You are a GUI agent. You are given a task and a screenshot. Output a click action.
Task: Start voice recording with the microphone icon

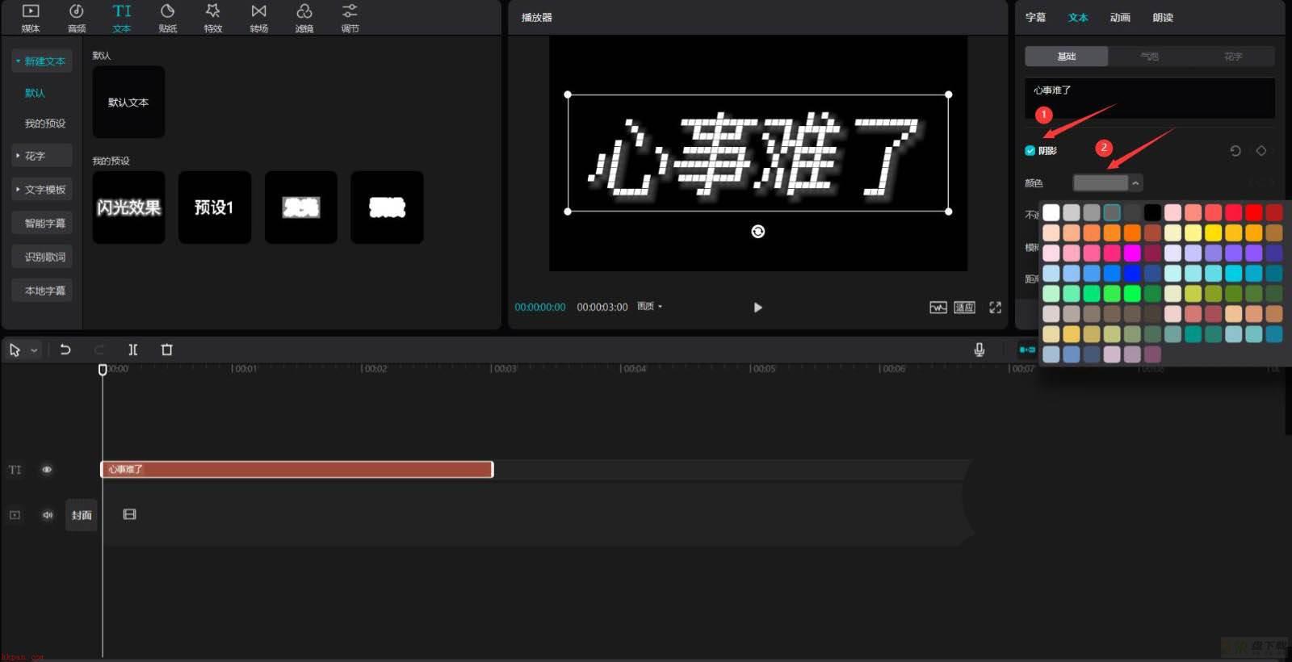click(x=979, y=350)
